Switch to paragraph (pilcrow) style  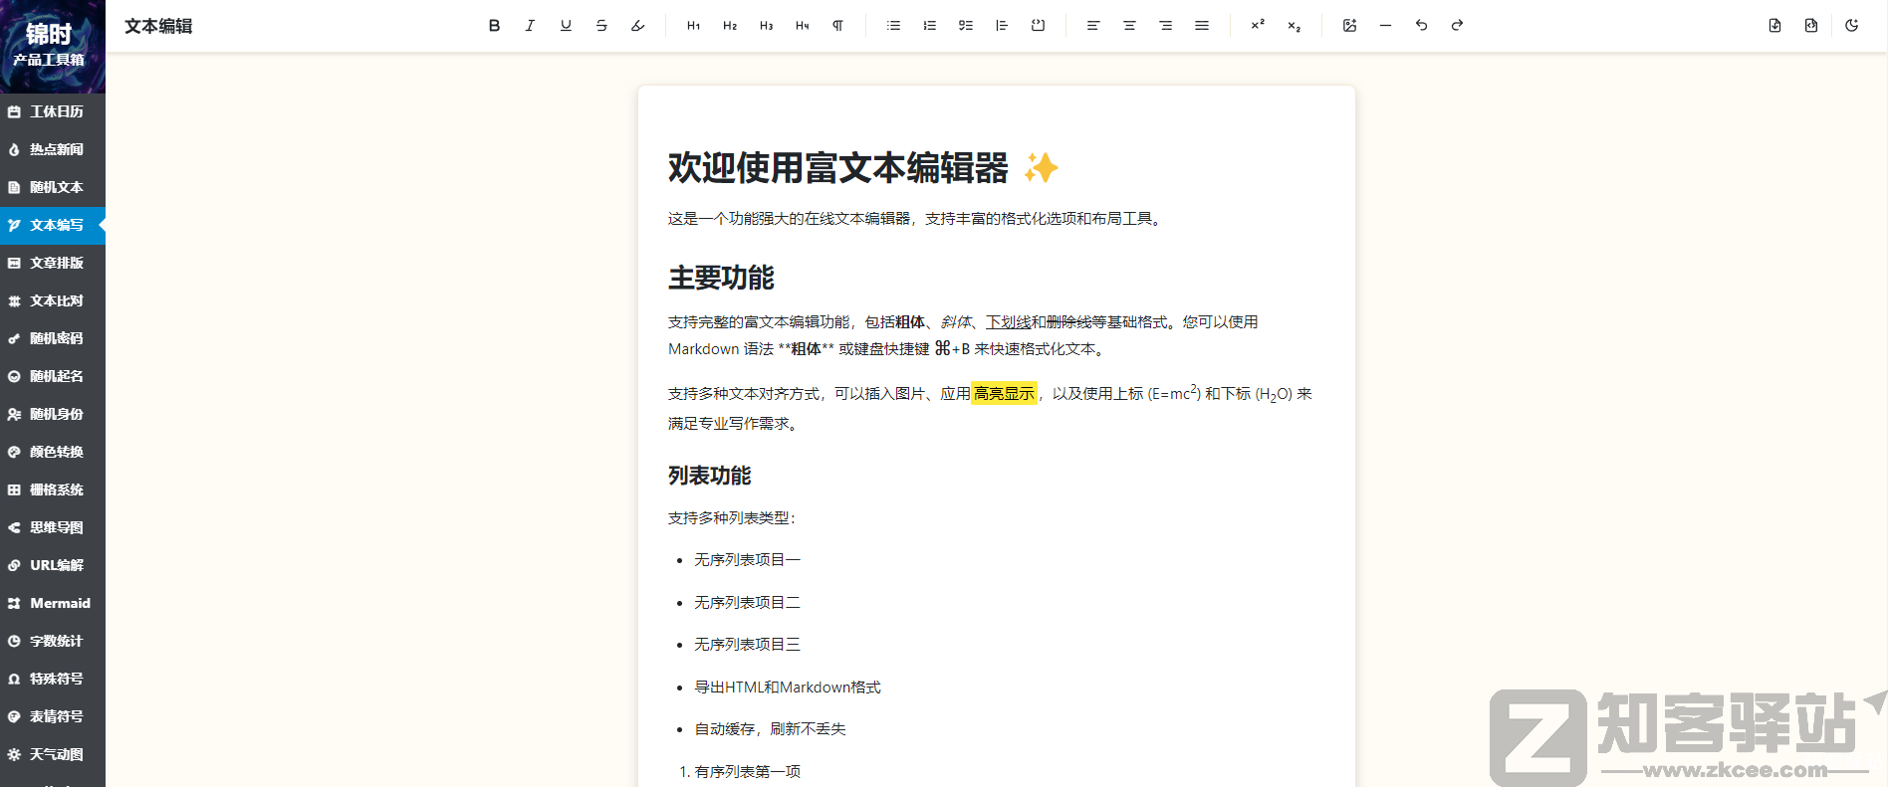pos(837,26)
